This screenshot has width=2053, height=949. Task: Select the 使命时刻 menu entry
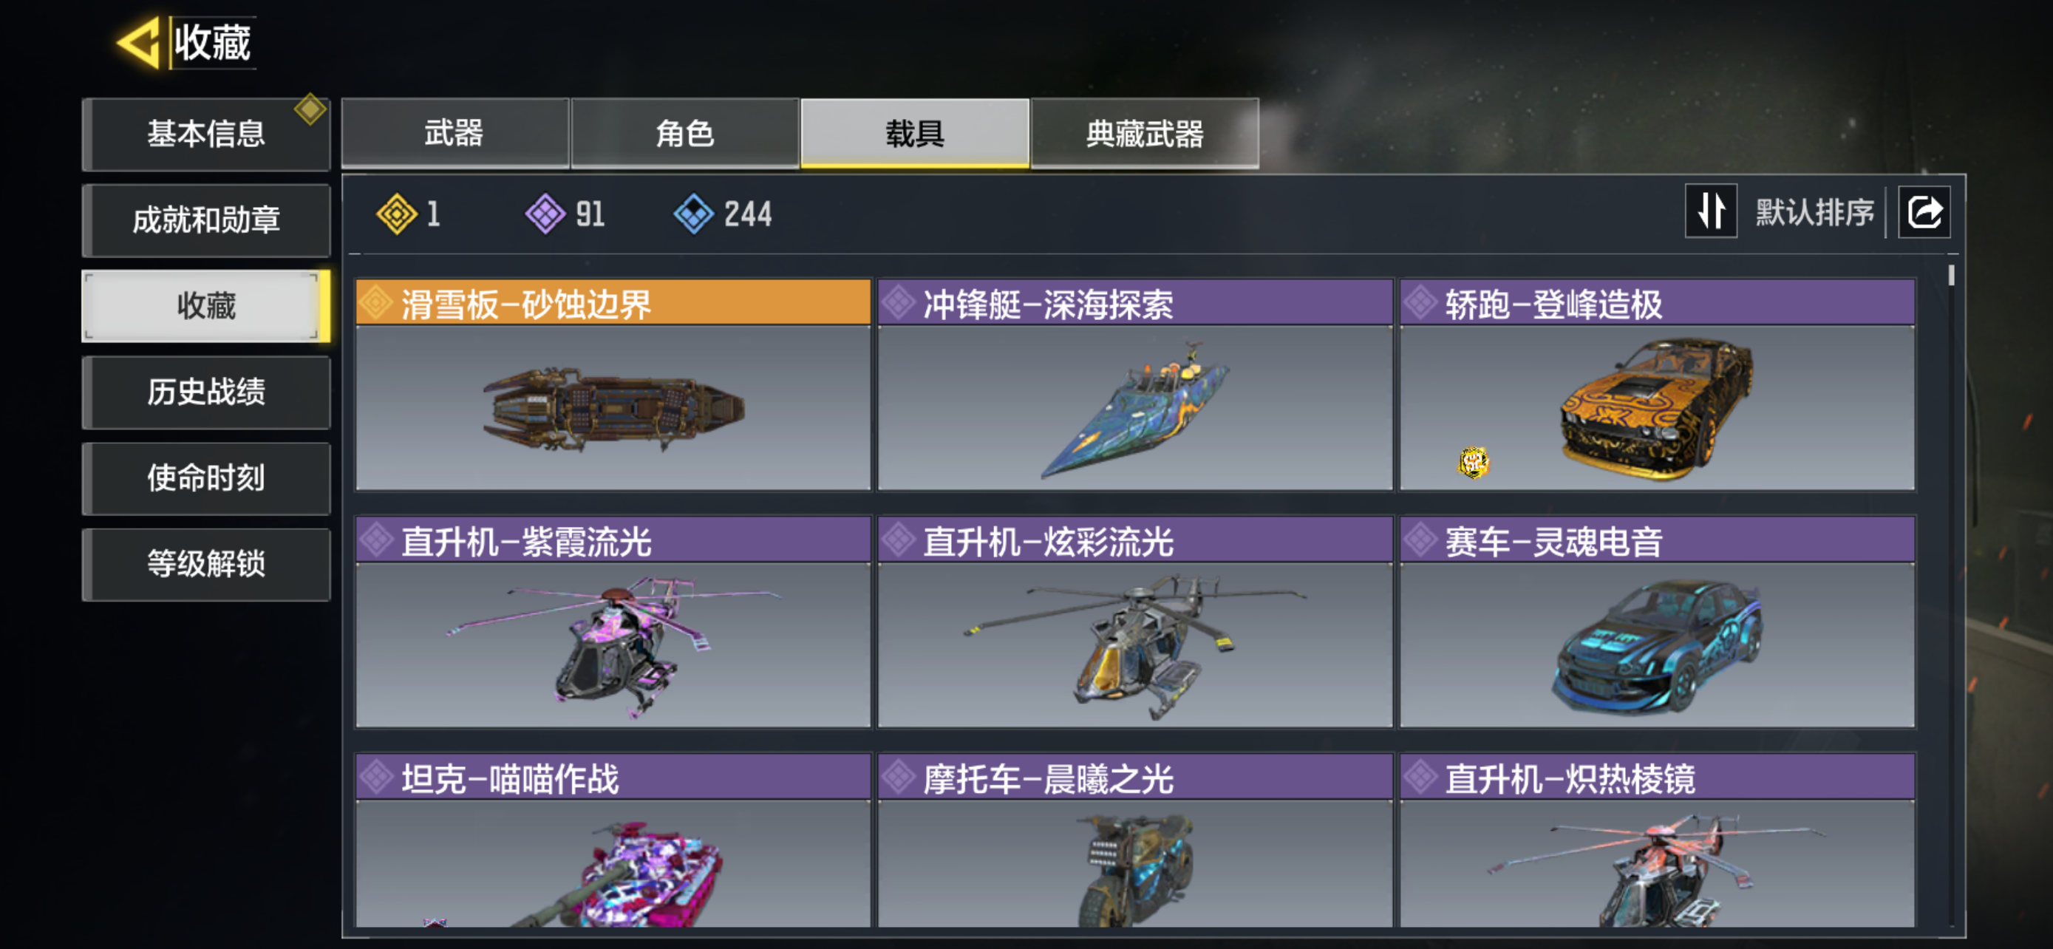click(206, 479)
